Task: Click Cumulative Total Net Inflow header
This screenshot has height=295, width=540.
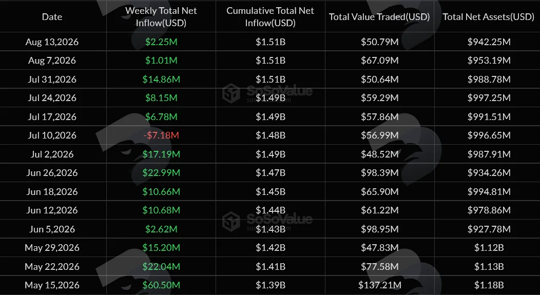Action: pyautogui.click(x=271, y=16)
